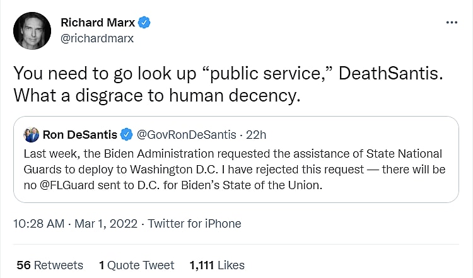Open the @FLGuard mention
Viewport: 473px width, 278px height.
pyautogui.click(x=63, y=186)
